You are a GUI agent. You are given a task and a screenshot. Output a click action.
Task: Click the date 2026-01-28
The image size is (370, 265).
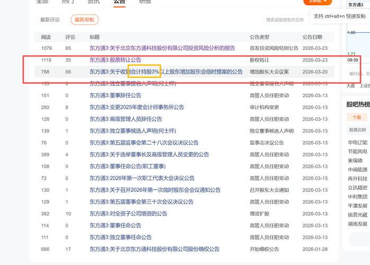pos(315,249)
